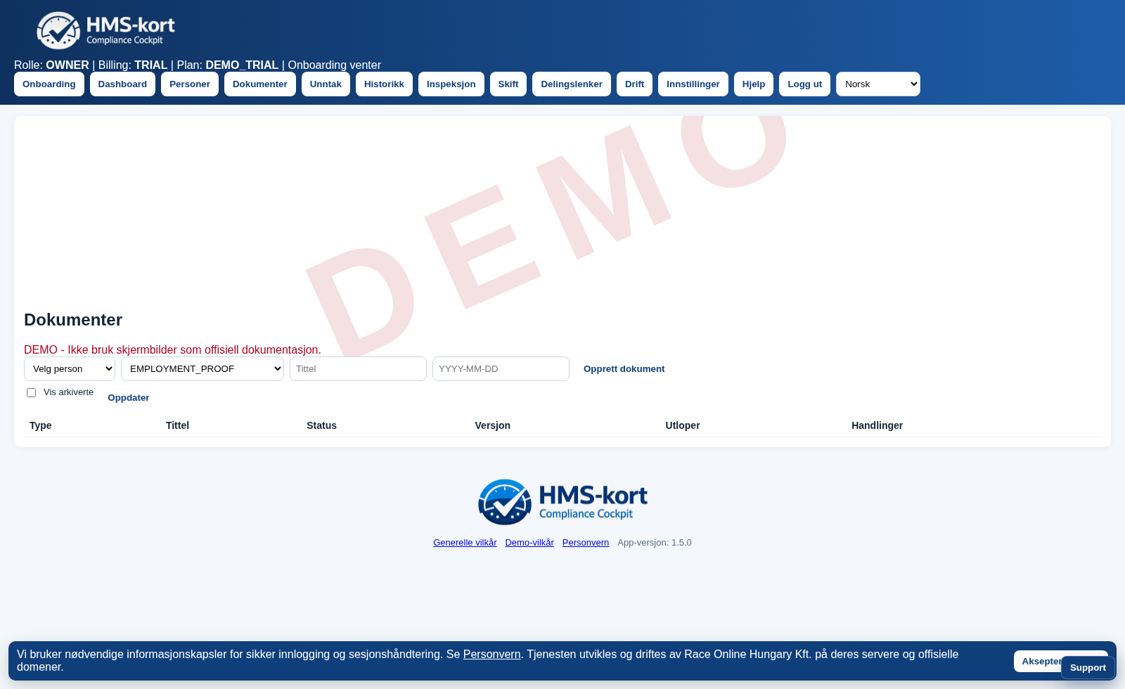Select the Onboarding nav button
This screenshot has height=689, width=1125.
[49, 84]
